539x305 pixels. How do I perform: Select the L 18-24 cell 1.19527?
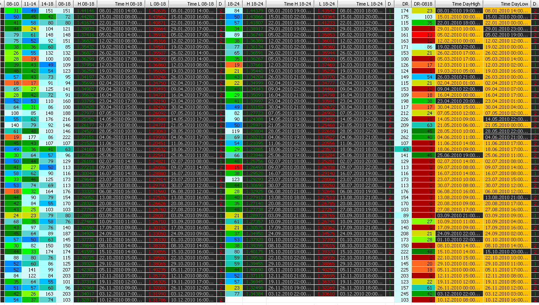(x=326, y=137)
